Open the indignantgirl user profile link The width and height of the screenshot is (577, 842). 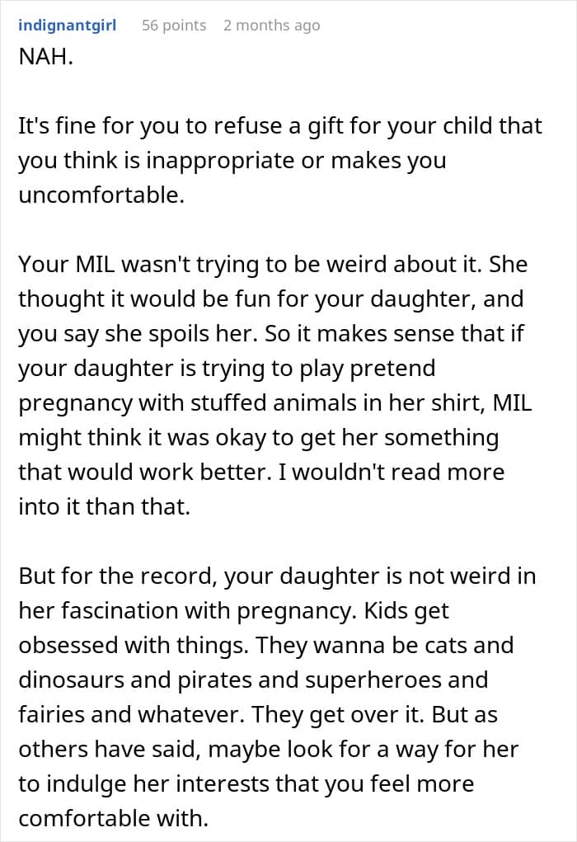67,26
